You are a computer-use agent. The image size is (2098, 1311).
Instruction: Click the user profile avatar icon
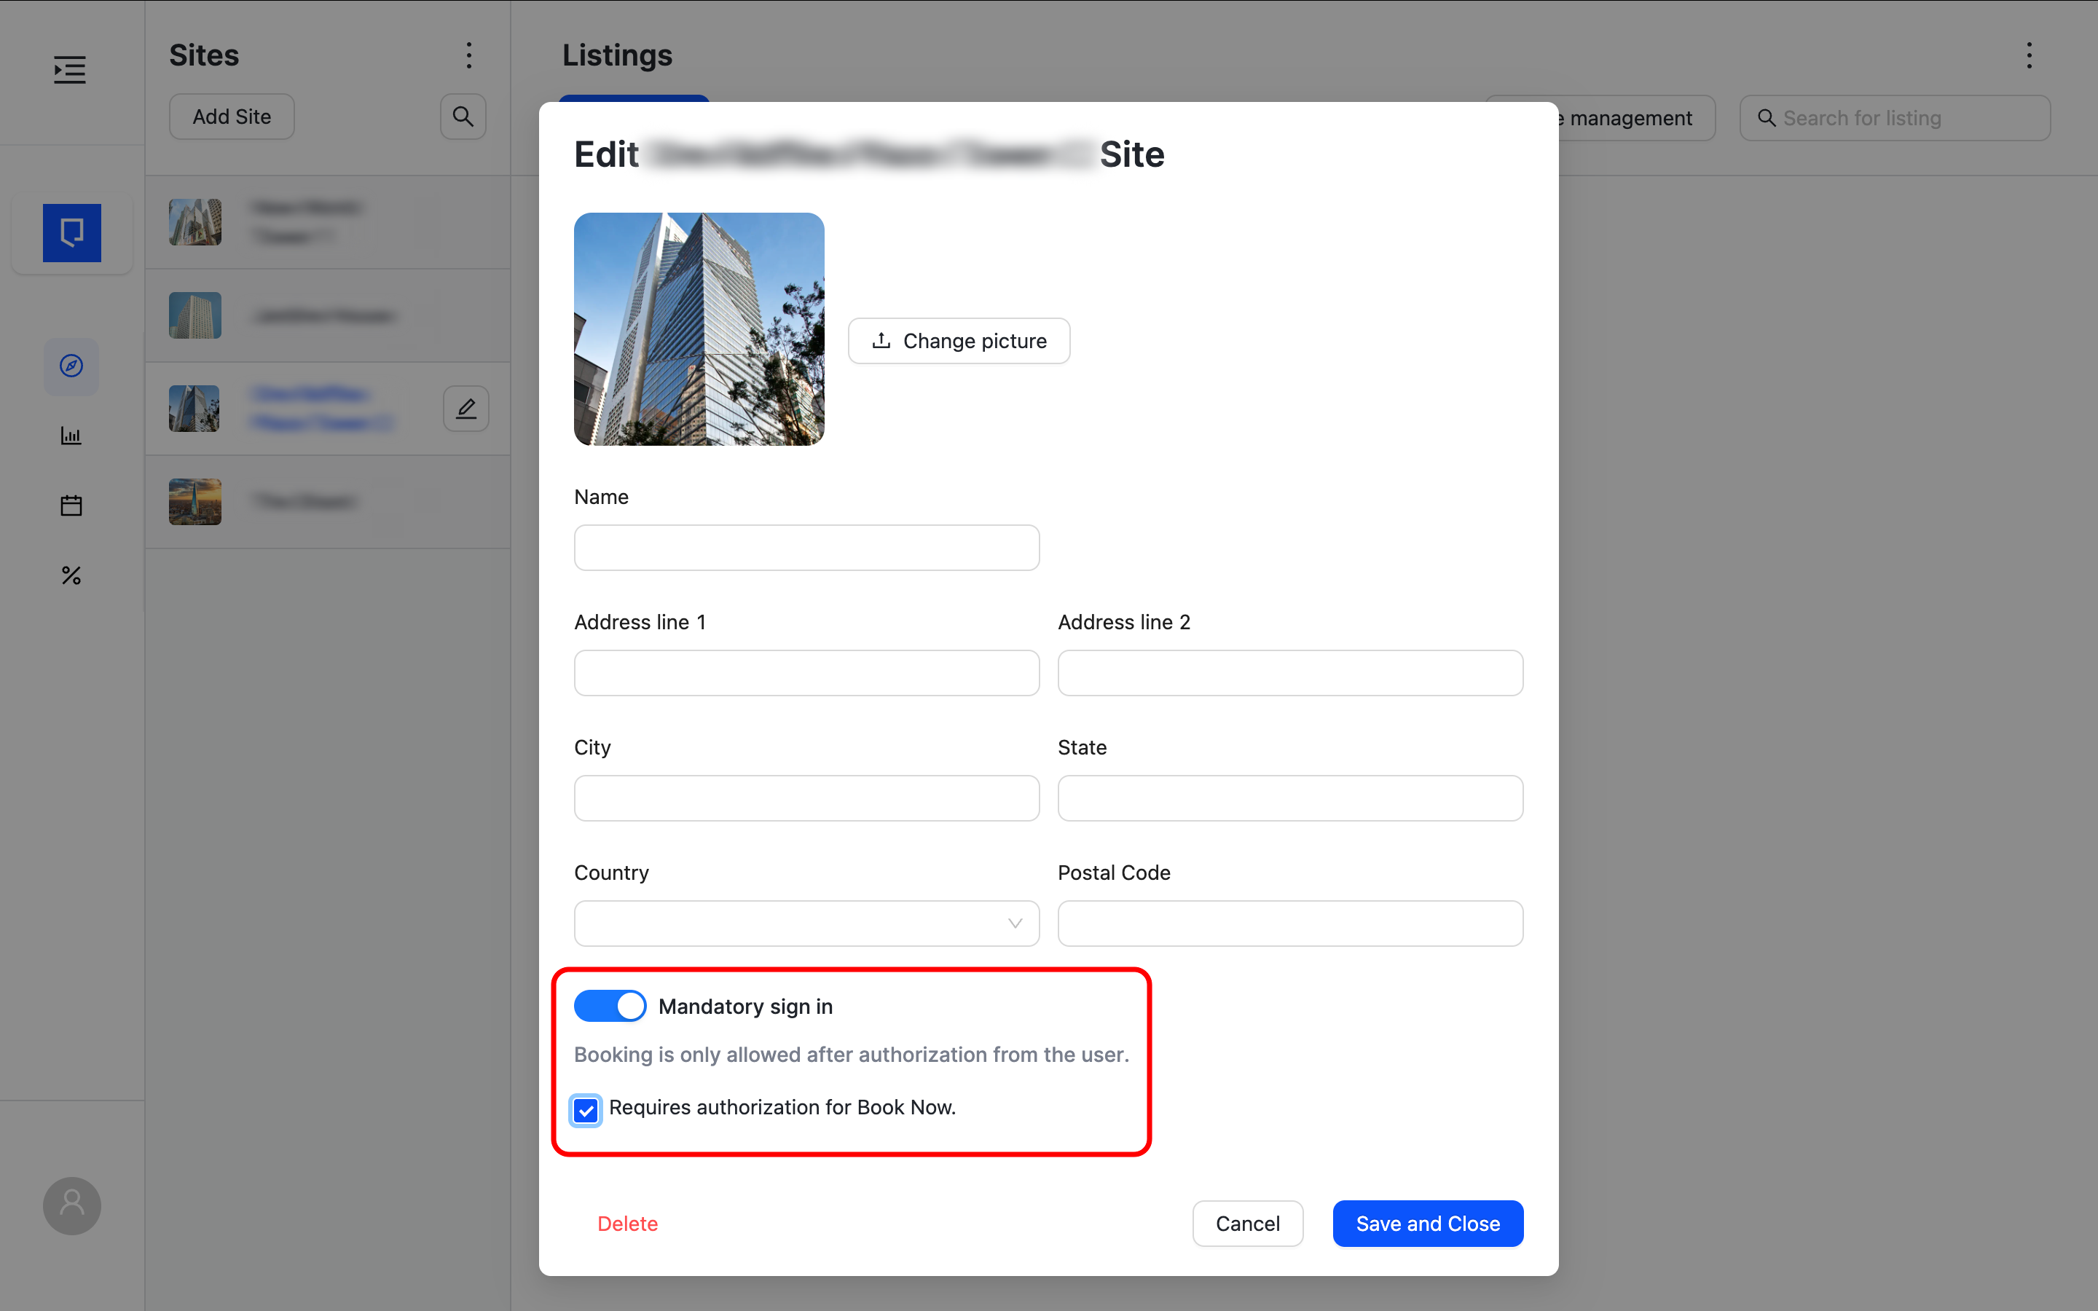click(x=72, y=1205)
